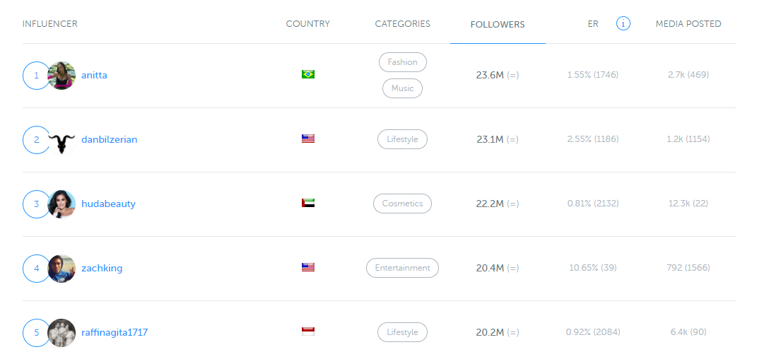Sort by the Media Posted column

coord(688,23)
